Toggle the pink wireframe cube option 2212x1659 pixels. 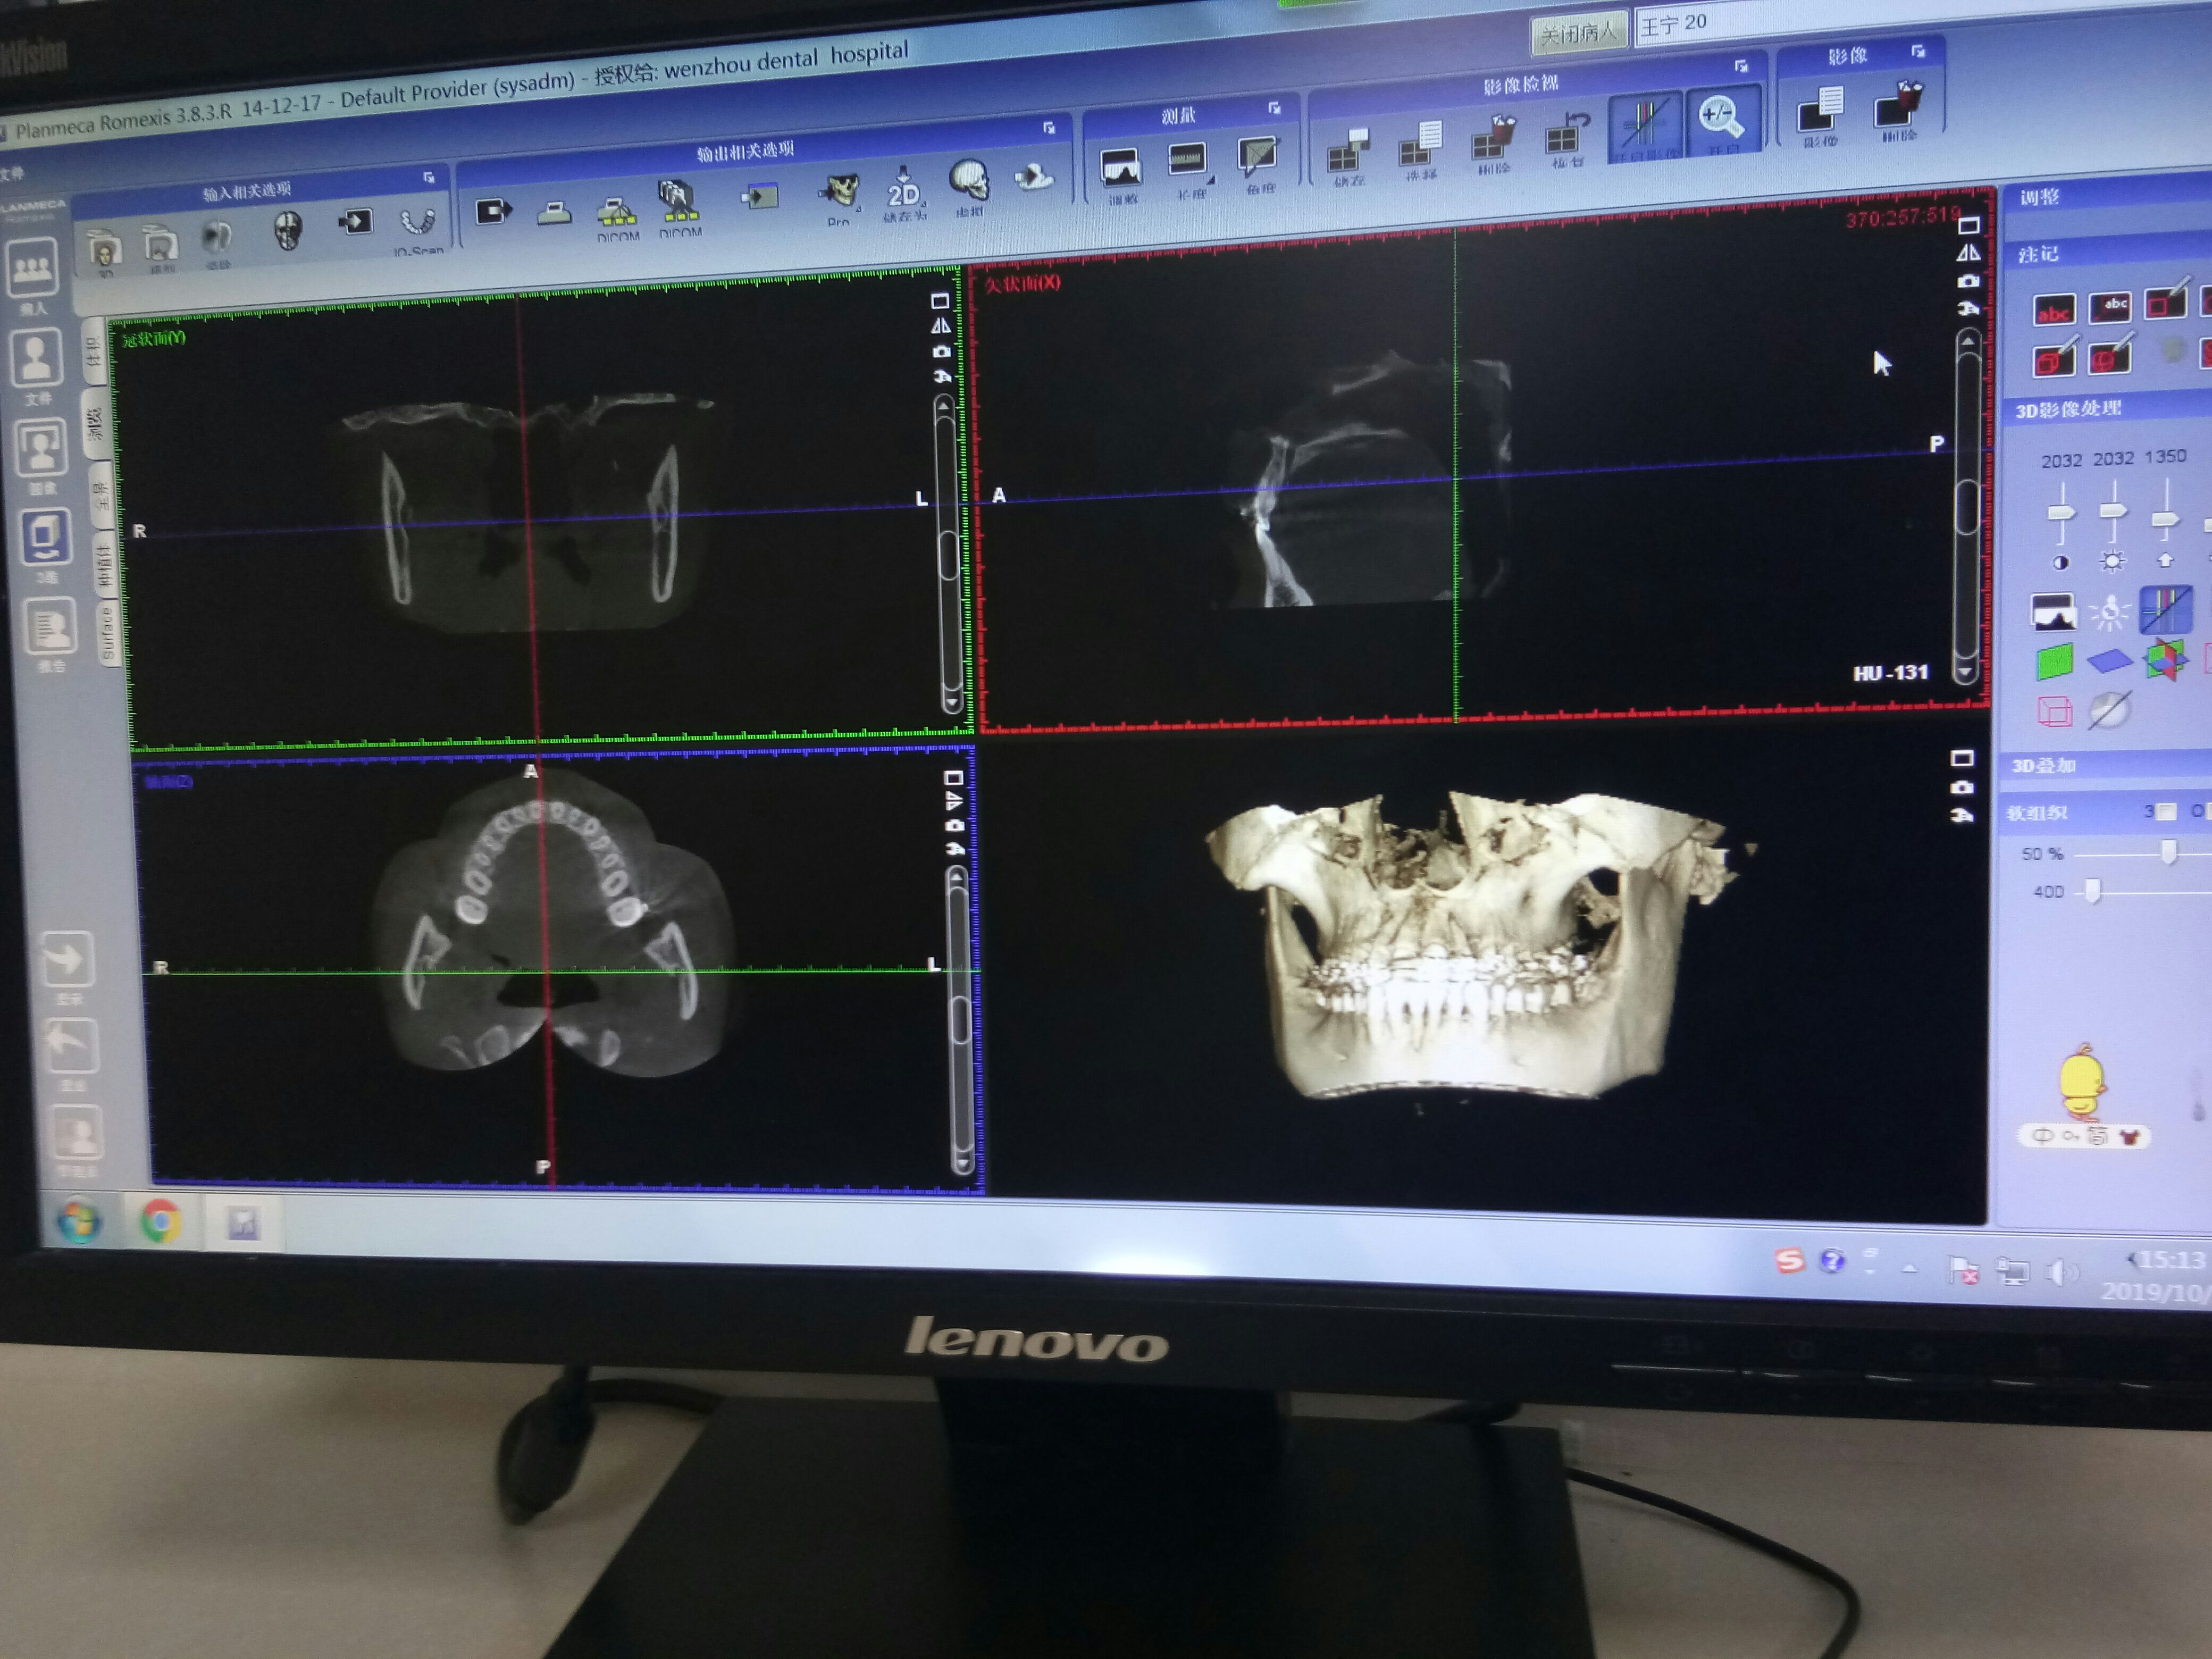pos(2054,711)
